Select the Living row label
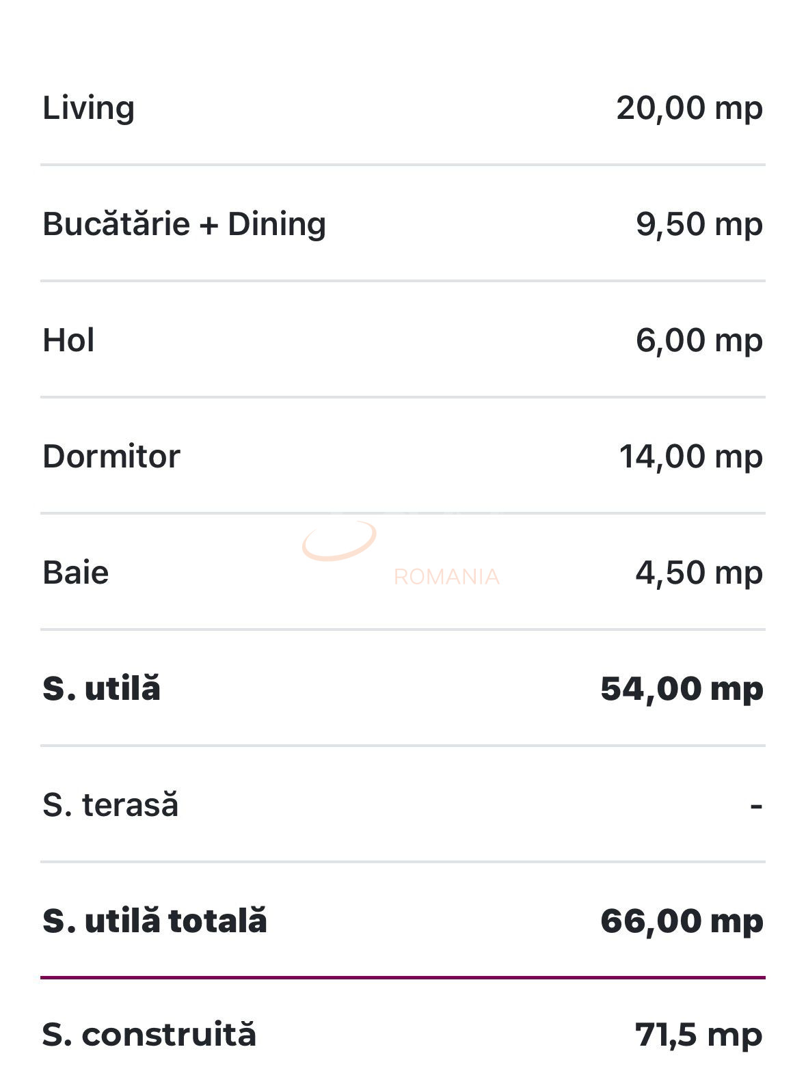806x1086 pixels. click(89, 108)
